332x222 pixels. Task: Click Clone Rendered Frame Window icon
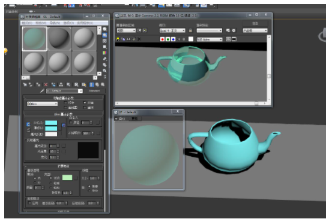tap(128, 39)
